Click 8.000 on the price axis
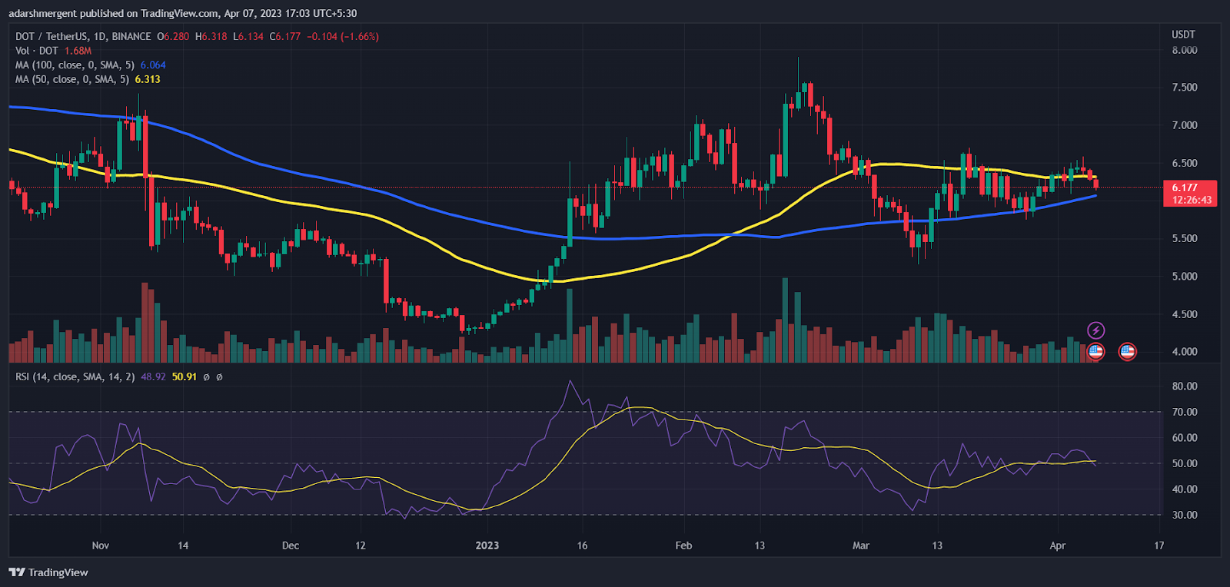 click(x=1184, y=50)
